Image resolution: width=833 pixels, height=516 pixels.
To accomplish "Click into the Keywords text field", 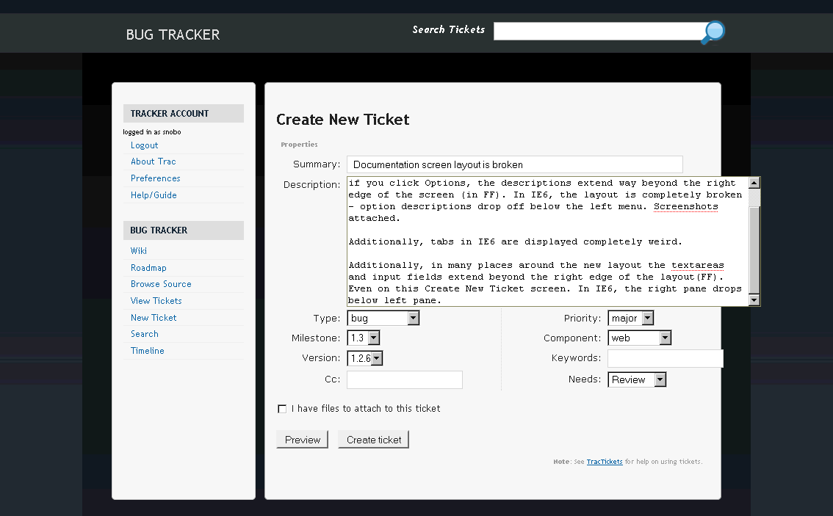I will [665, 358].
